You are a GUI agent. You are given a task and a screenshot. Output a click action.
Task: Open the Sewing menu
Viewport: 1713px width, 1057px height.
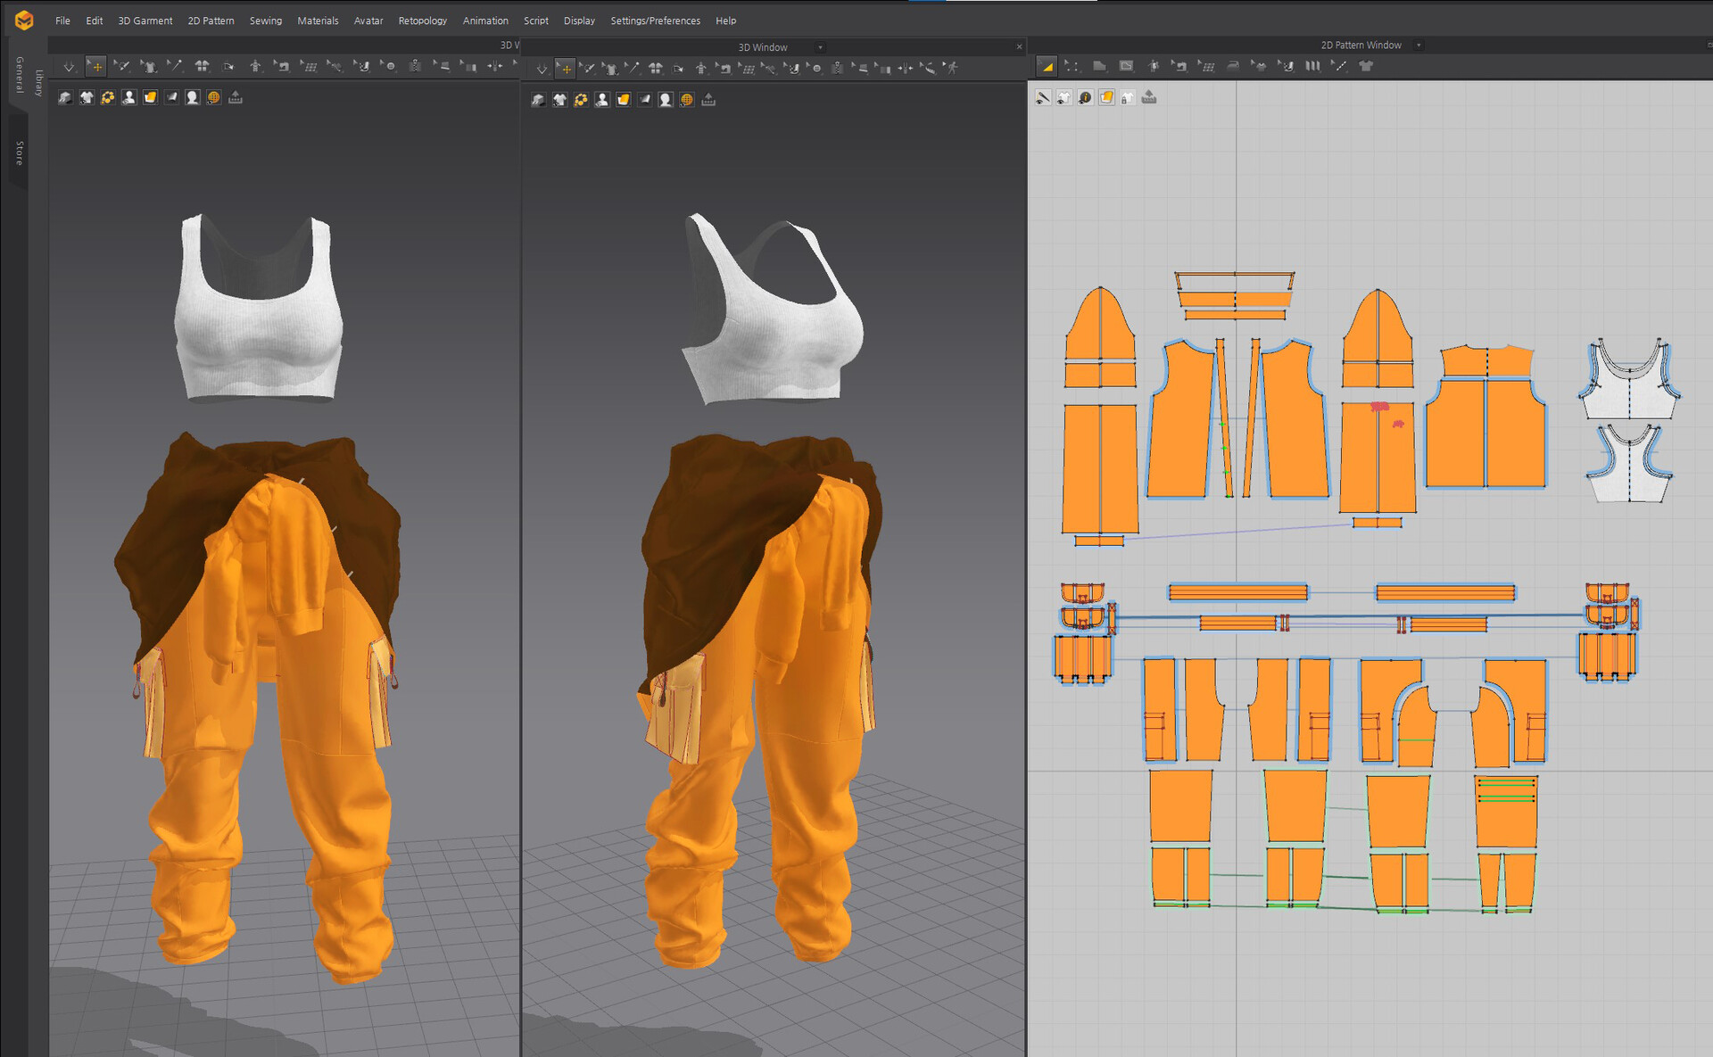[x=265, y=21]
